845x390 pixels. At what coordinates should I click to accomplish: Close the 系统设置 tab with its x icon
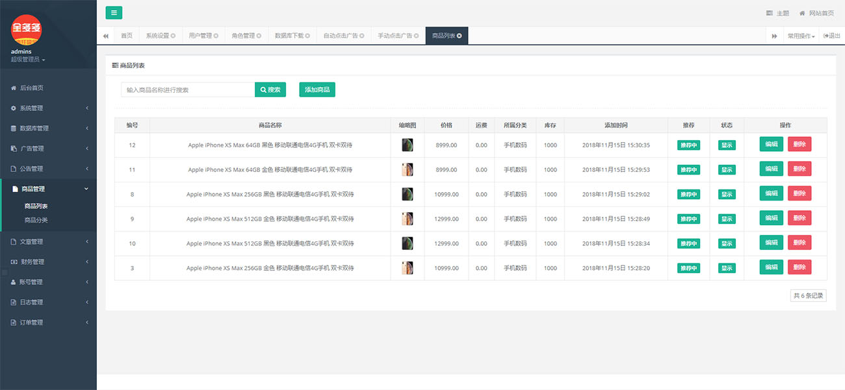click(x=173, y=36)
